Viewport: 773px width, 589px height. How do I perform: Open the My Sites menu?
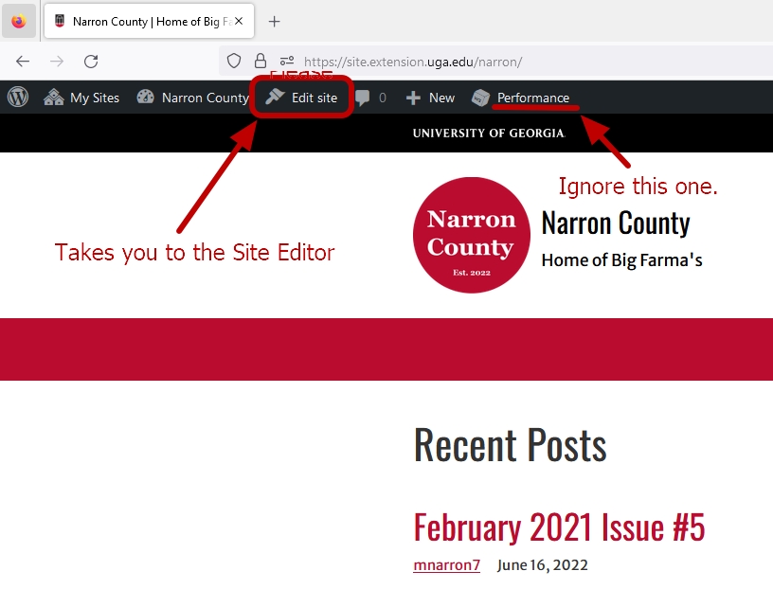click(81, 98)
